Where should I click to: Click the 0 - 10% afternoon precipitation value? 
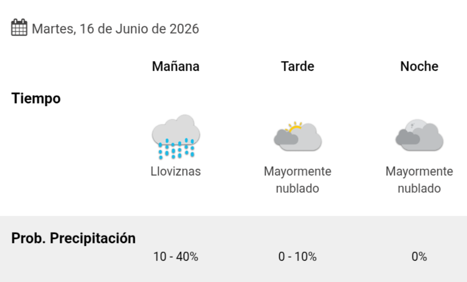coord(297,256)
